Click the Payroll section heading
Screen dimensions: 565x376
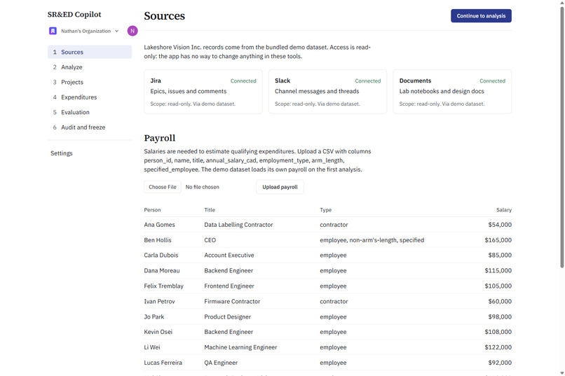pyautogui.click(x=160, y=138)
